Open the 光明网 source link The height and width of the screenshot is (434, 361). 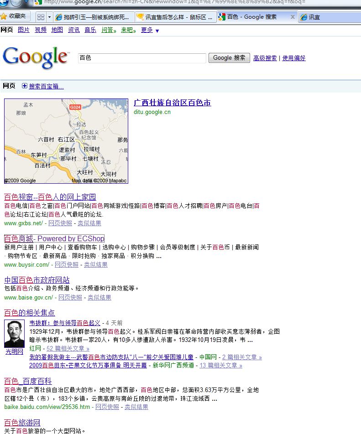click(15, 352)
